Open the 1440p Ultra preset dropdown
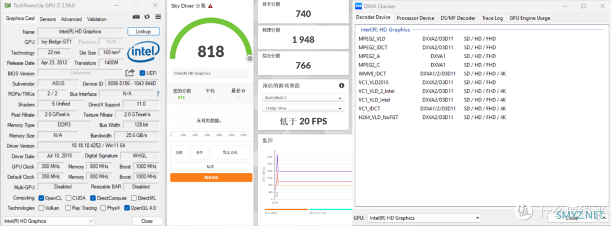The height and width of the screenshot is (226, 611). coord(303,108)
